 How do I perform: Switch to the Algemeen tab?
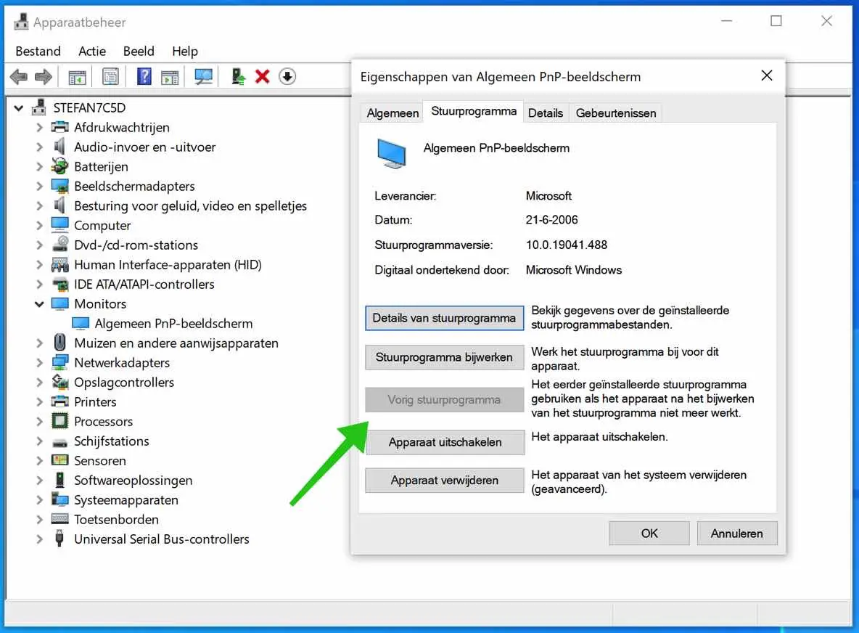coord(392,113)
